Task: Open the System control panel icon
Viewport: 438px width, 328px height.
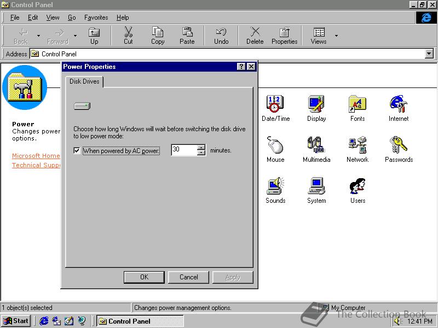Action: (x=316, y=190)
